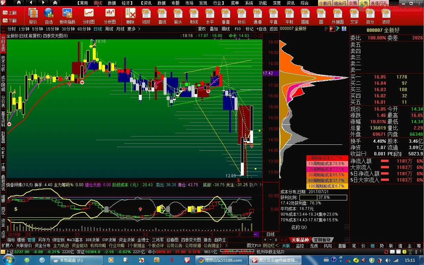Open the 资金分布 link
The height and width of the screenshot is (265, 424).
[42, 245]
